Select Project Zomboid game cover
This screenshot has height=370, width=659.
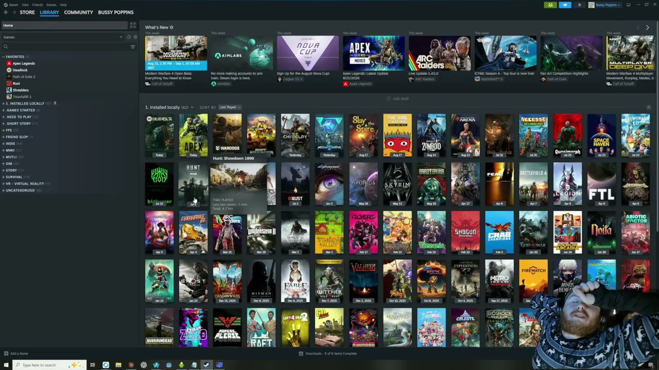pyautogui.click(x=431, y=135)
